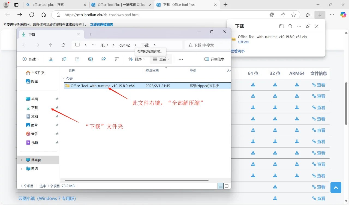Add the current page to favorites

tap(293, 15)
